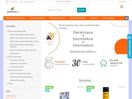Open the hamburger menu icon
This screenshot has height=99, width=132.
(x=127, y=18)
